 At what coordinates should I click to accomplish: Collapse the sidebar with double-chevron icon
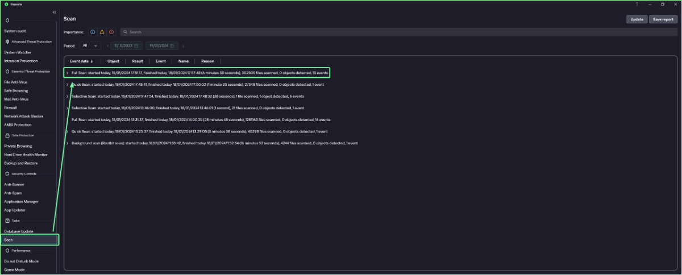(54, 12)
